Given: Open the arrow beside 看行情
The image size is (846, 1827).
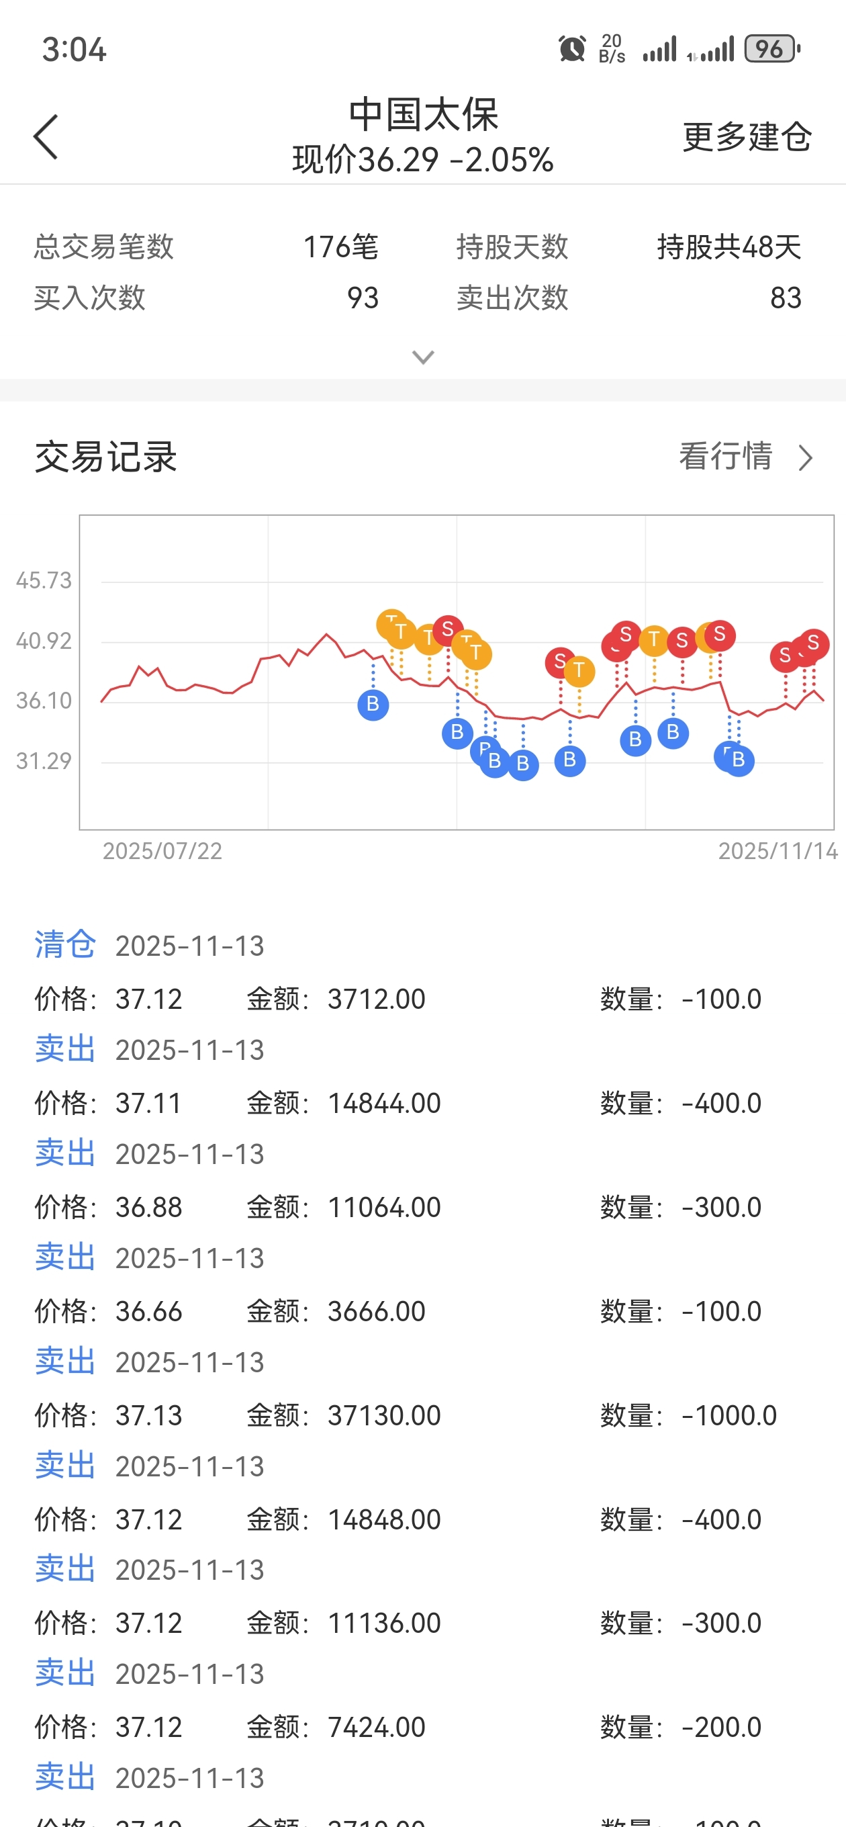Looking at the screenshot, I should click(806, 457).
